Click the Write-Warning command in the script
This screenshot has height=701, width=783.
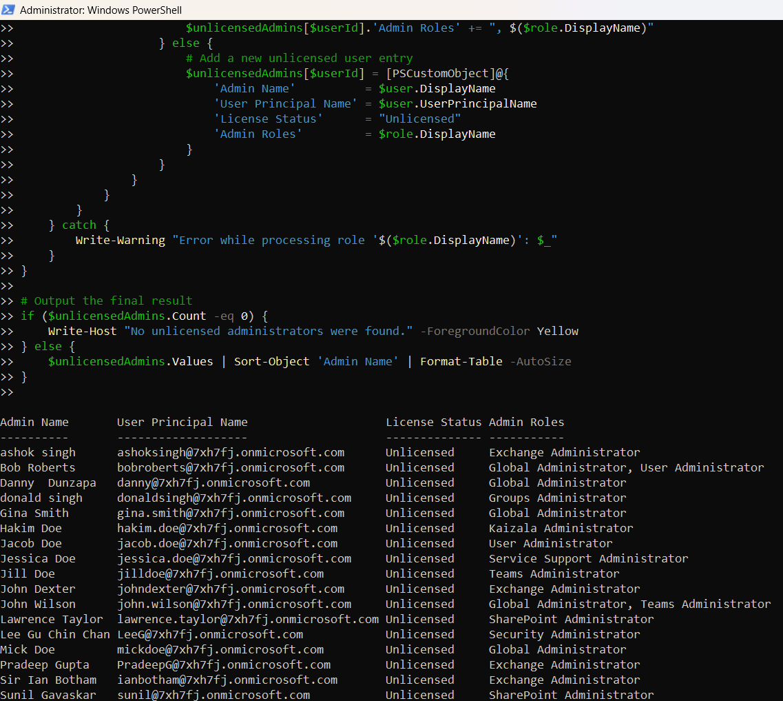point(120,240)
